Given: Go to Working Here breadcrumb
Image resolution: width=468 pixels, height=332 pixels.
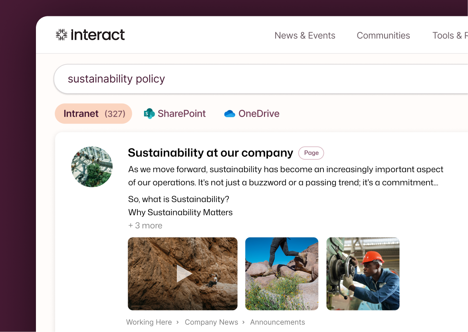Looking at the screenshot, I should (x=149, y=322).
